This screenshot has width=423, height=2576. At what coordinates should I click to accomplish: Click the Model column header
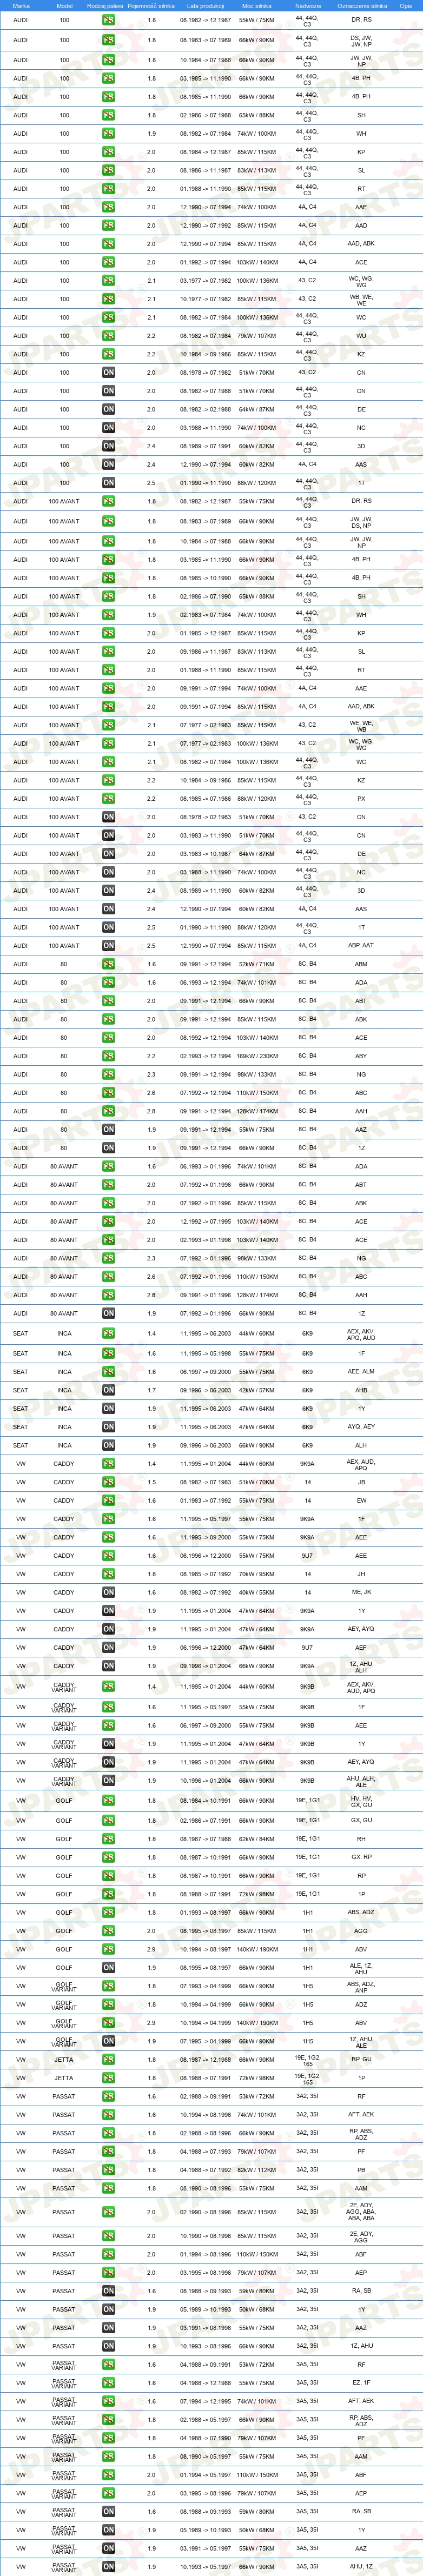65,6
